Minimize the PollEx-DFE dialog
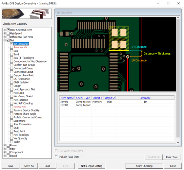The width and height of the screenshot is (184, 170). click(x=158, y=3)
